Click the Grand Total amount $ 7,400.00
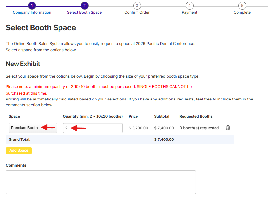 (164, 139)
